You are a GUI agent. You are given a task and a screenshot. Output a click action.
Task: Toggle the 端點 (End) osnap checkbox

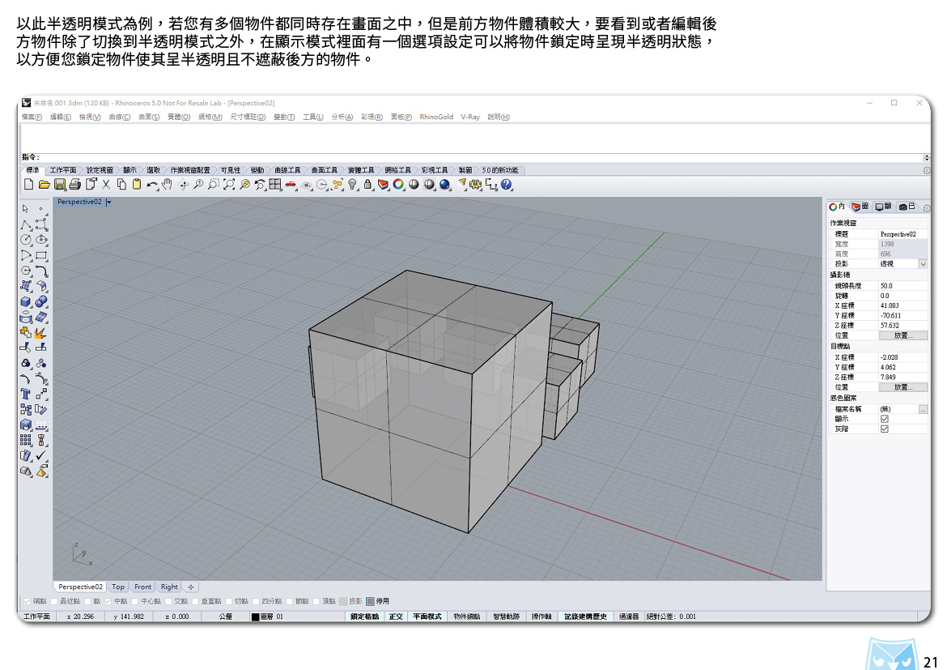tap(28, 602)
